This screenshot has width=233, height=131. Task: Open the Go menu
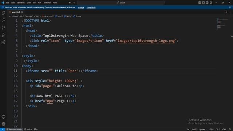click(x=34, y=3)
